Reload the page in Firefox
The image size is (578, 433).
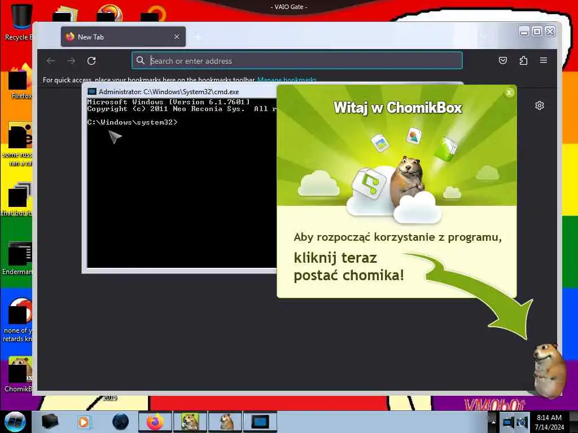91,61
